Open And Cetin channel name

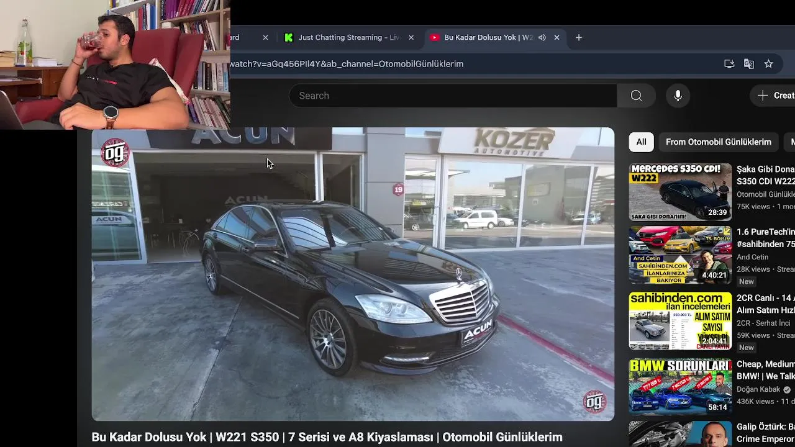pyautogui.click(x=752, y=257)
